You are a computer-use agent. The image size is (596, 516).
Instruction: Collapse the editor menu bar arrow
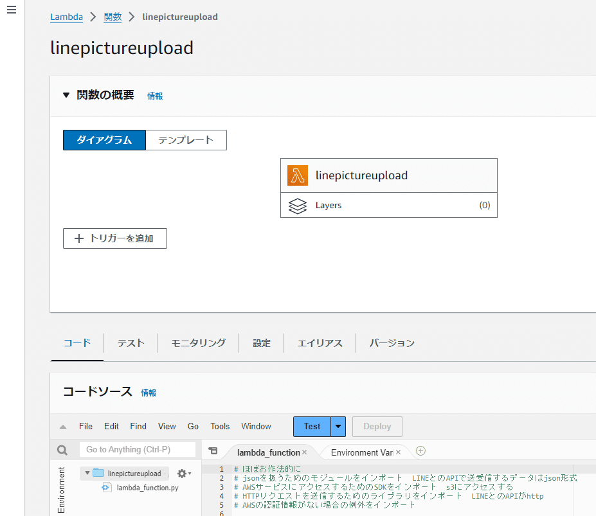coord(63,427)
